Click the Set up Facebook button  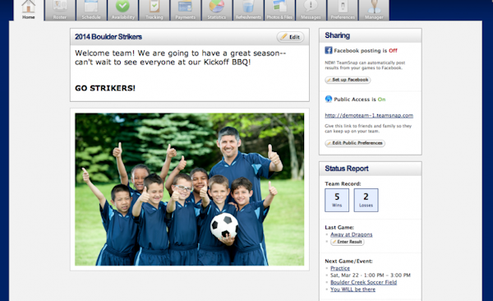coord(348,80)
